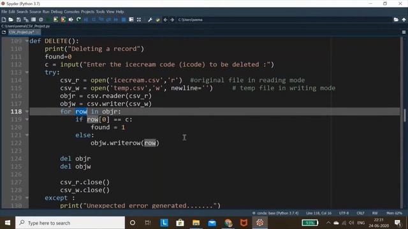408x229 pixels.
Task: Open the File menu
Action: point(4,11)
